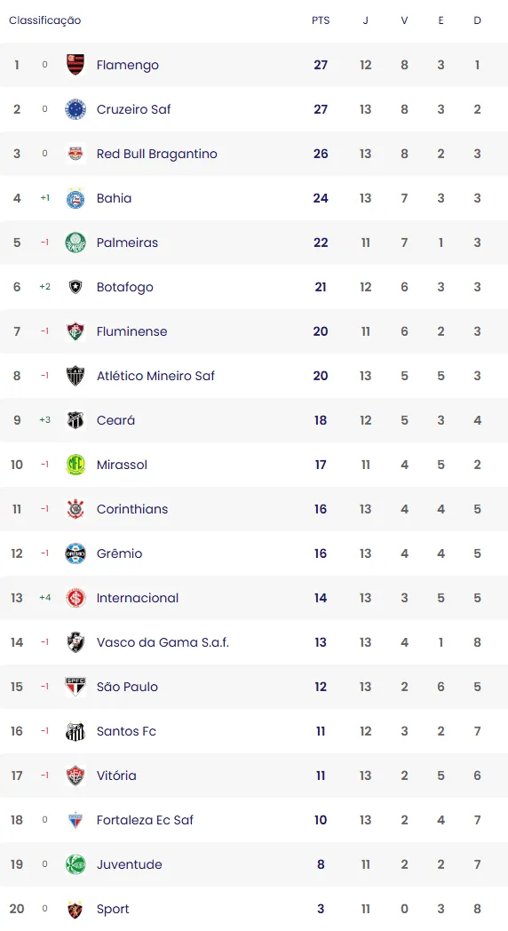This screenshot has height=931, width=508.
Task: Click the Bahia team badge
Action: point(75,198)
